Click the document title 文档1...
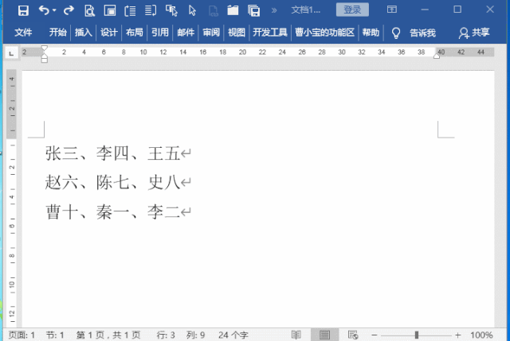Viewport: 510px width, 341px height. point(305,10)
